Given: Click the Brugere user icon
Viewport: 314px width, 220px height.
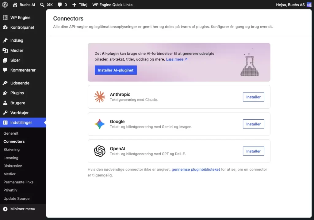Looking at the screenshot, I should [5, 103].
